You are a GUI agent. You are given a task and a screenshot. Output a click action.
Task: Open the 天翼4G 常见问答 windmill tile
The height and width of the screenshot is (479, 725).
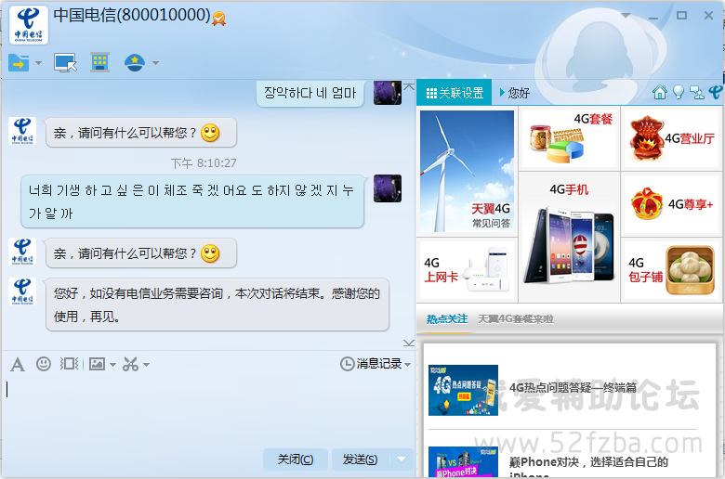[467, 171]
